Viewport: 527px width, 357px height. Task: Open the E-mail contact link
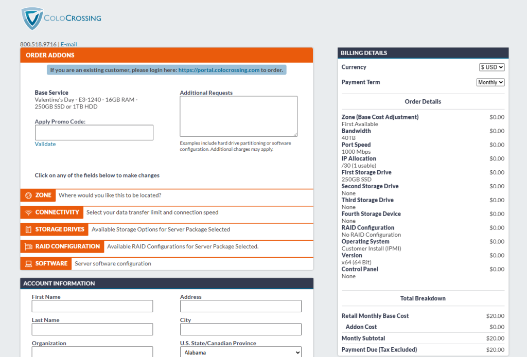[x=68, y=44]
